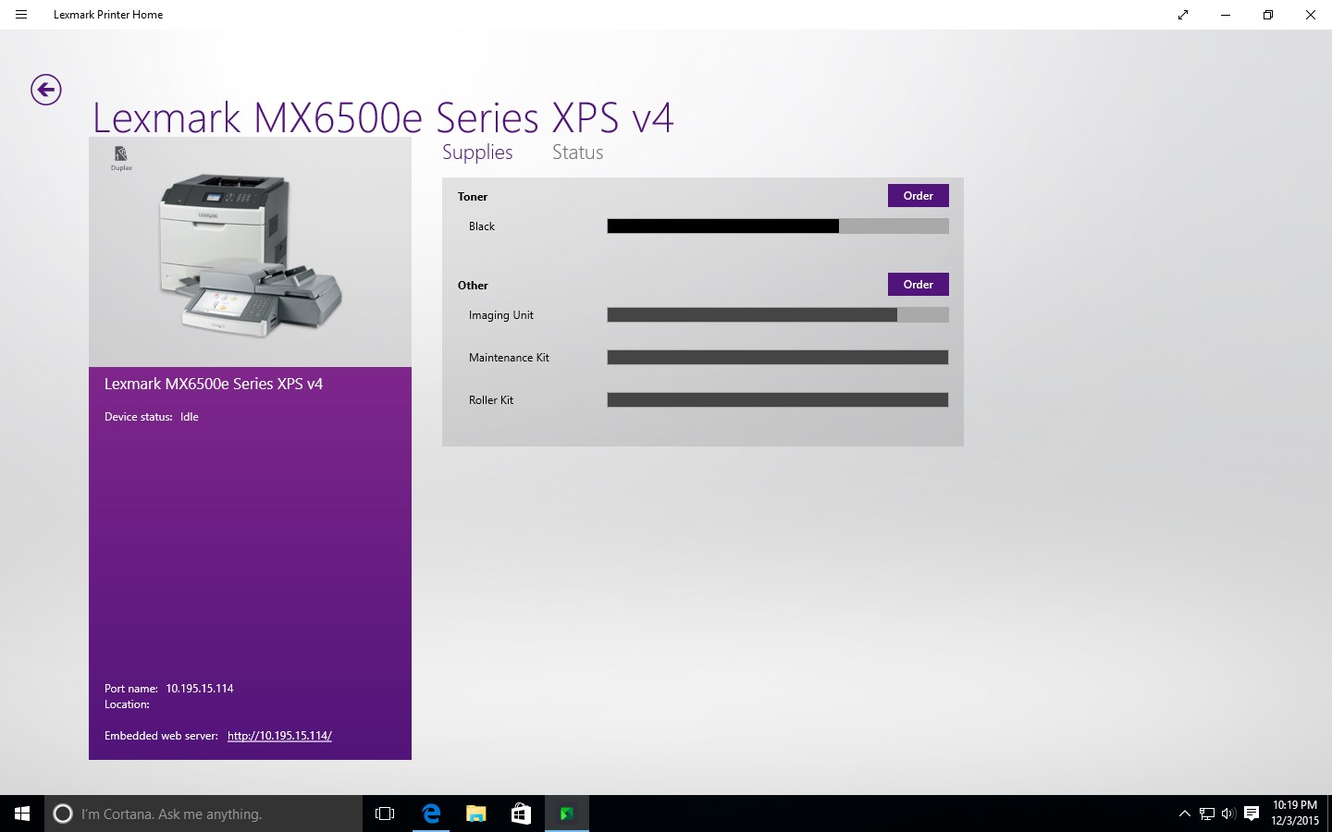
Task: Order Other supplies
Action: tap(919, 284)
